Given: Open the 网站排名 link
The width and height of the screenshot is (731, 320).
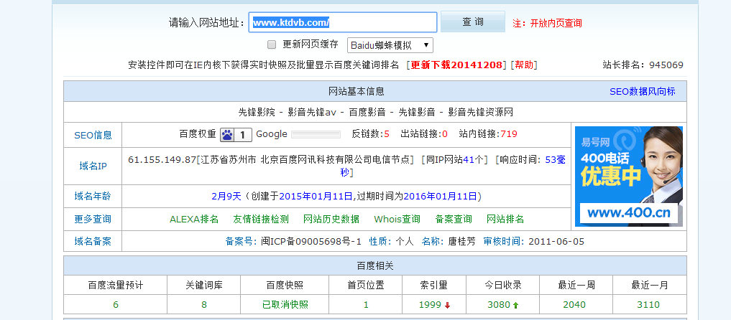Looking at the screenshot, I should [x=505, y=219].
